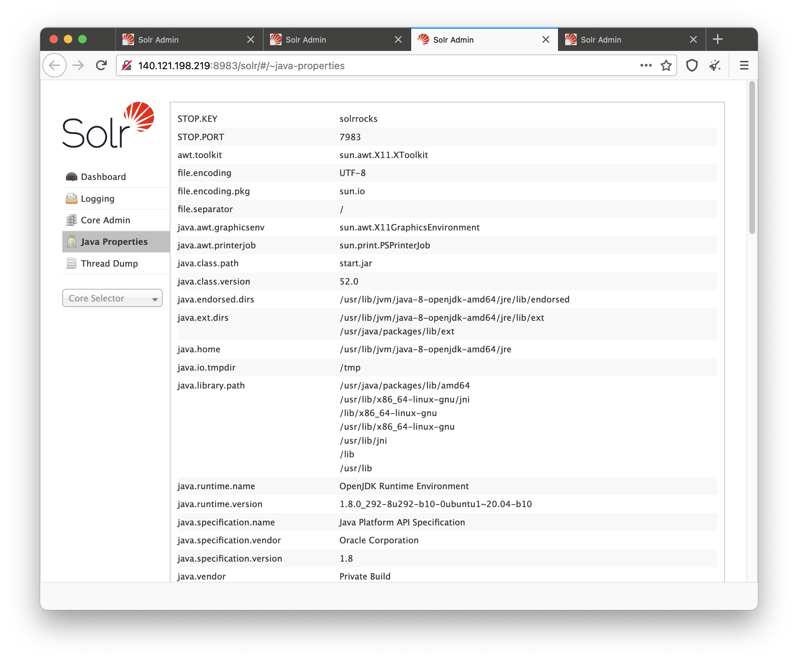
Task: Click the java.class.version value 52.0
Action: 349,281
